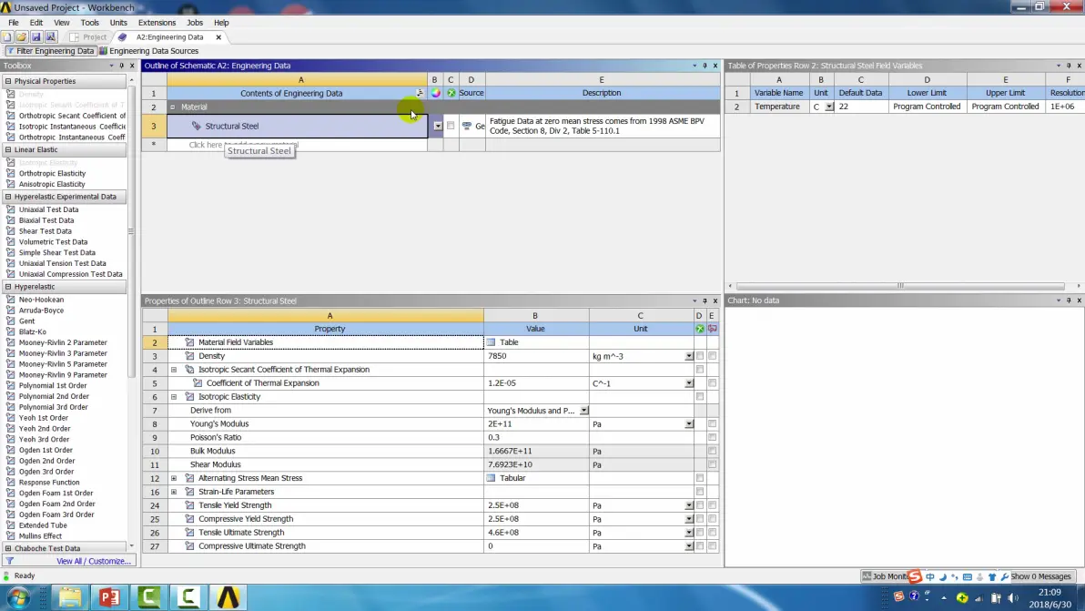1085x611 pixels.
Task: Toggle suppression checkbox for Isotropic Secant Coefficient
Action: [x=700, y=370]
